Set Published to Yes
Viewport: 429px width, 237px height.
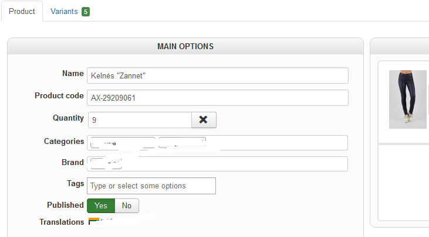101,205
